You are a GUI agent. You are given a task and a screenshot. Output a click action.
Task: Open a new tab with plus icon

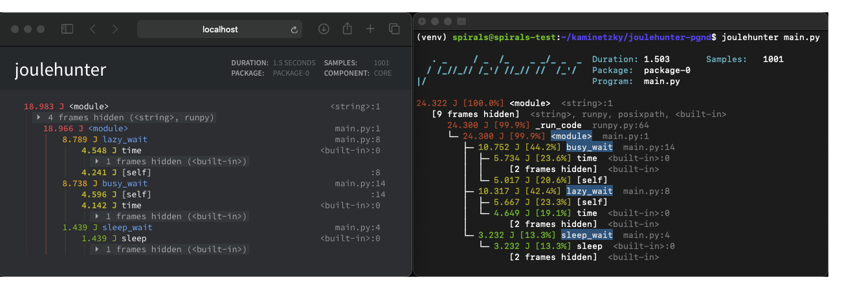tap(370, 29)
